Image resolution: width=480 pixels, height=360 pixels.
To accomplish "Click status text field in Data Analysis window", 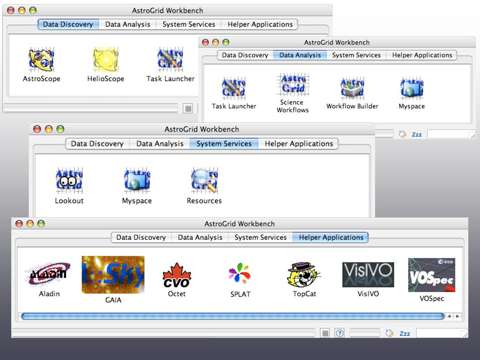I will tap(451, 134).
